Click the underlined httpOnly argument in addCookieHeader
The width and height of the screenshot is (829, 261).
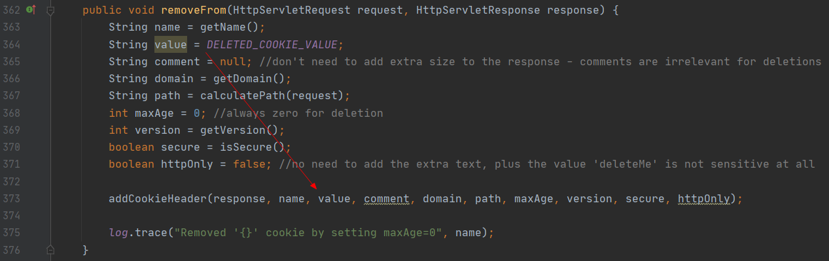(703, 198)
